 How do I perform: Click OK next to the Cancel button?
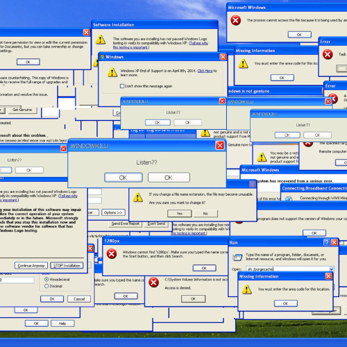pos(52,299)
